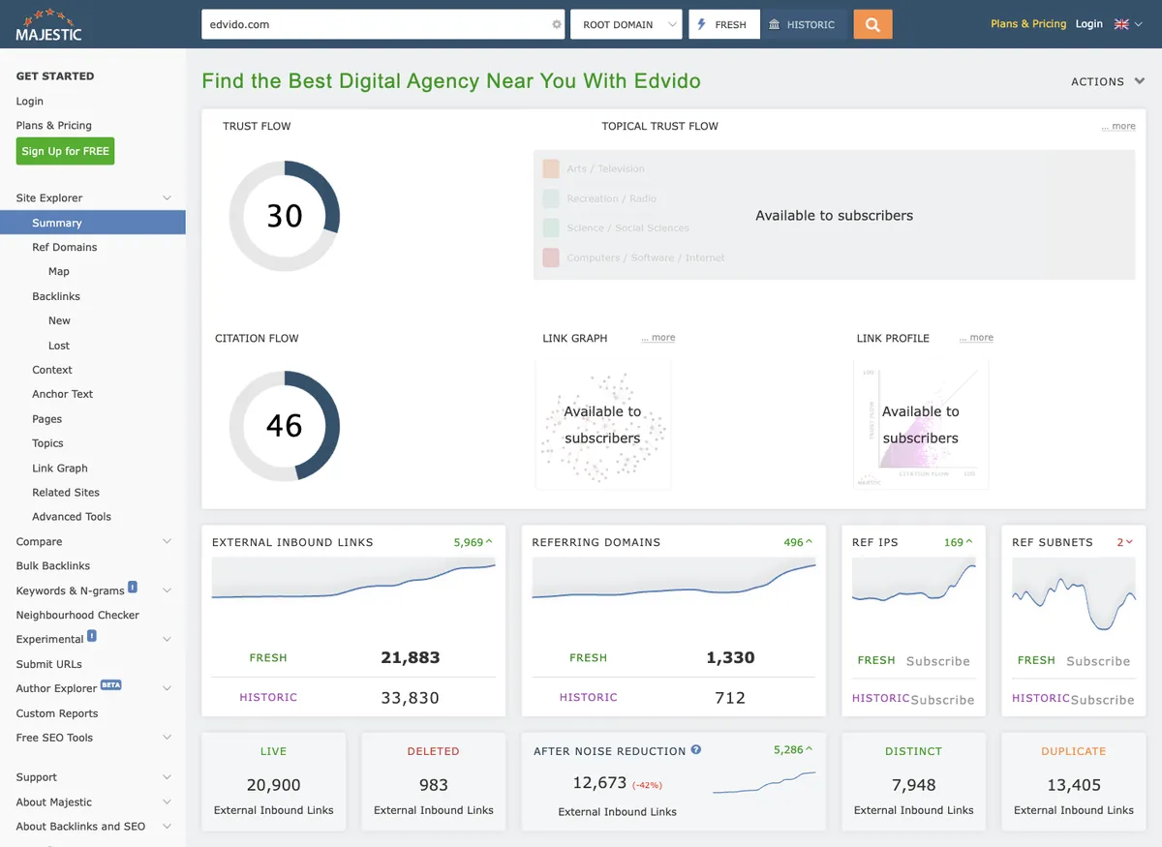Click External Inbound Links green trend arrow
The height and width of the screenshot is (847, 1162).
pos(489,542)
